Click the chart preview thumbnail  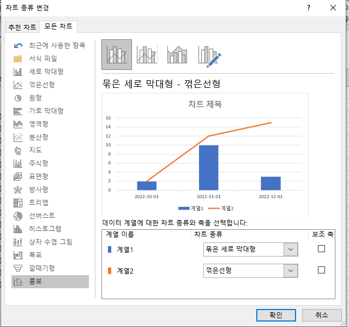pos(205,154)
